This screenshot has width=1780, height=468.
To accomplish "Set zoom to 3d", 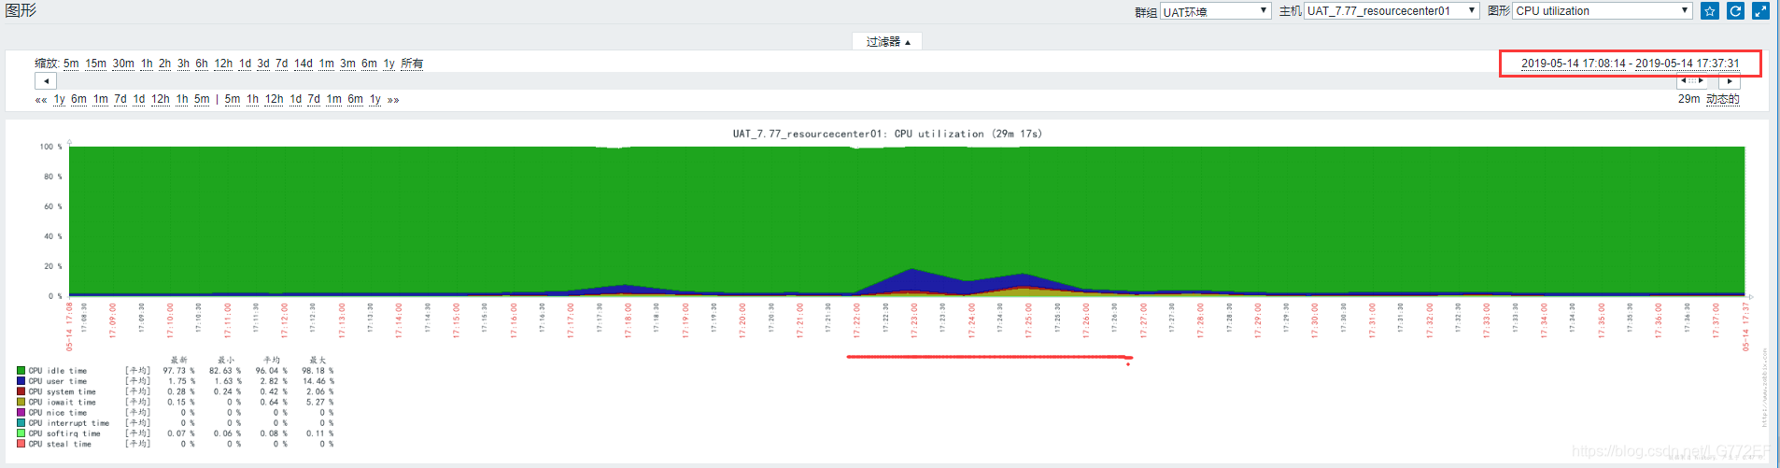I will [x=263, y=64].
